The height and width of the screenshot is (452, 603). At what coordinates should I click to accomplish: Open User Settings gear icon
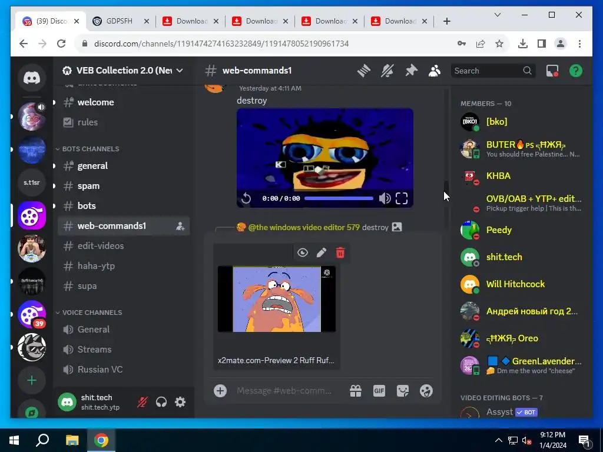[180, 402]
